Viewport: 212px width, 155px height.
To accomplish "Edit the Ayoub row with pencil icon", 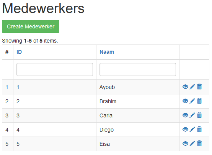I will [x=192, y=87].
